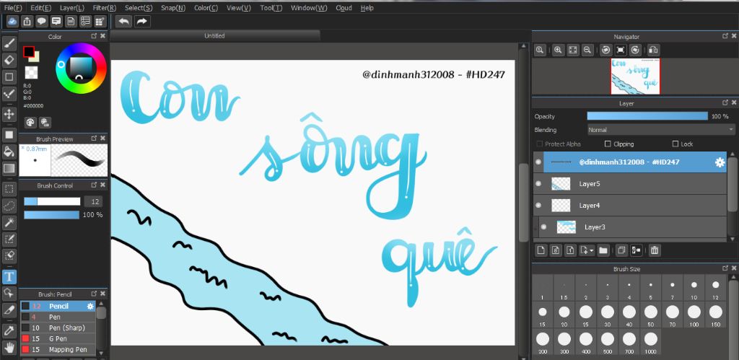Select the Text tool
This screenshot has height=360, width=739.
click(9, 276)
